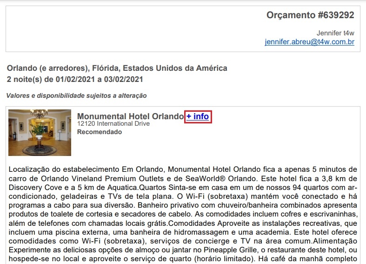Click the "Monumental Hotel Orlando" title
This screenshot has width=366, height=264.
[x=131, y=116]
